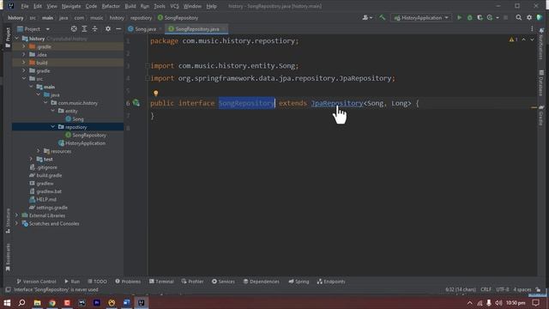Expand the build folder in tree
This screenshot has width=549, height=309.
24,63
